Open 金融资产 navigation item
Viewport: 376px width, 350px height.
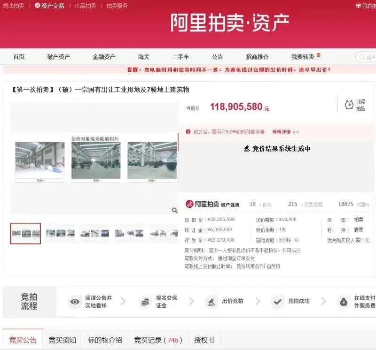pos(104,57)
